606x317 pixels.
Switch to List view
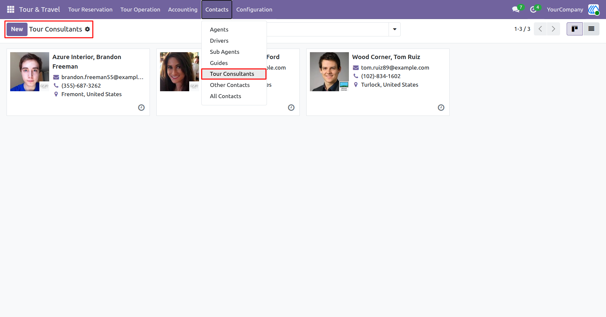click(x=591, y=29)
